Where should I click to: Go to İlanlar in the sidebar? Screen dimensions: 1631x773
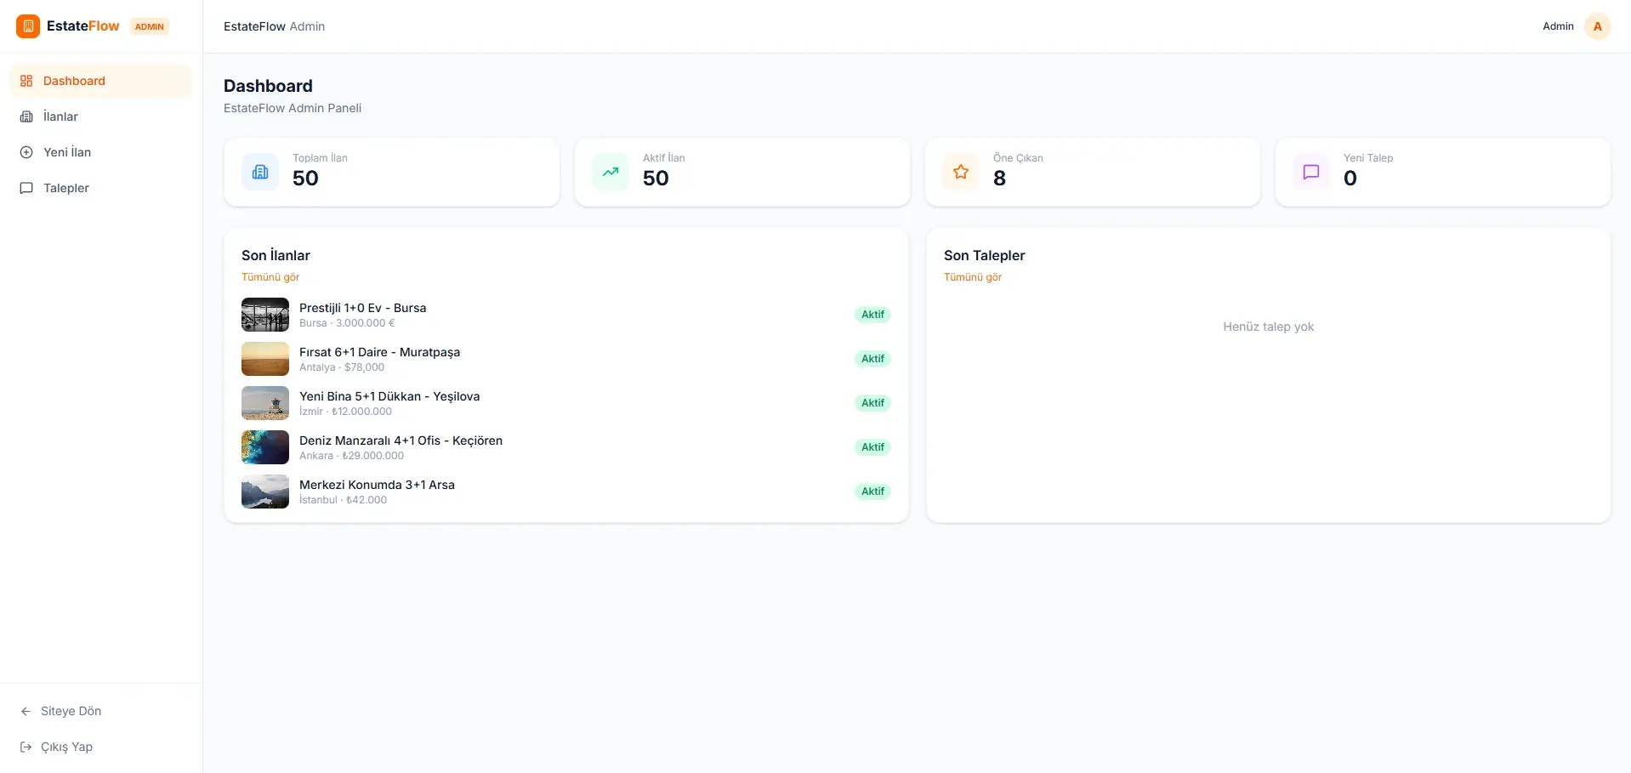click(100, 117)
